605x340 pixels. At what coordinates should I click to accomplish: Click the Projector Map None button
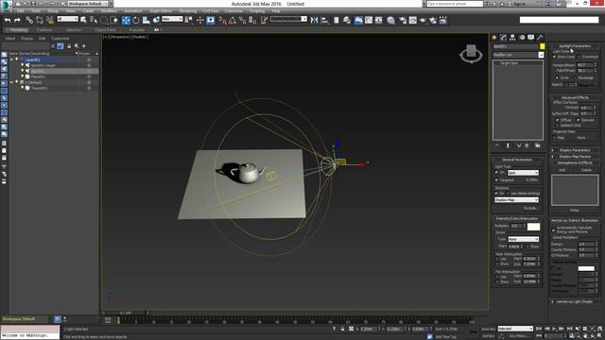[x=581, y=138]
